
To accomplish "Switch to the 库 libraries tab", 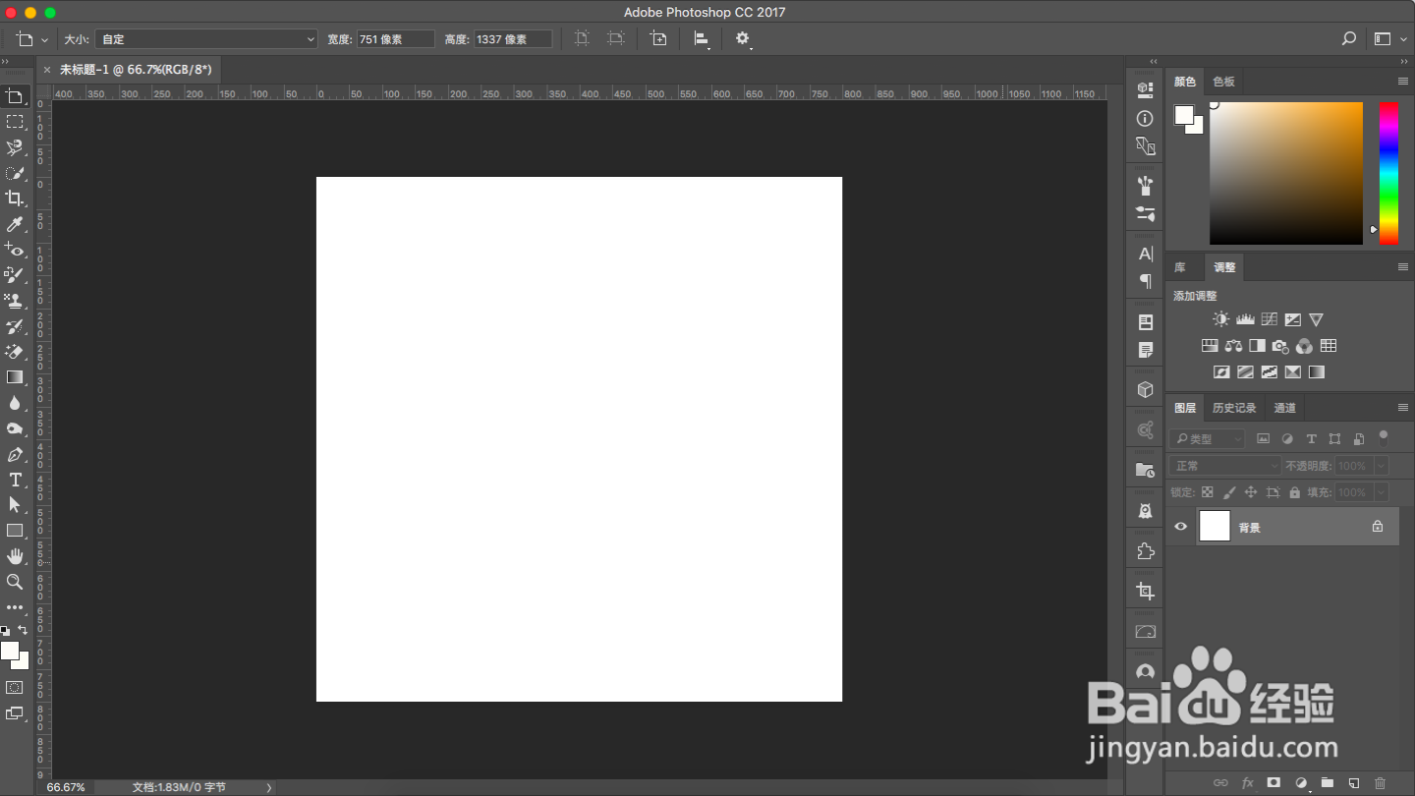I will 1179,267.
